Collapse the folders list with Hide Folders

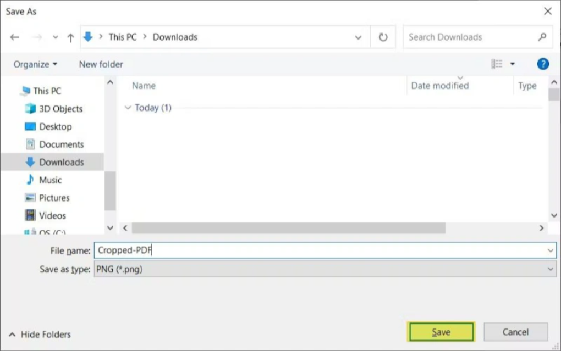click(38, 334)
